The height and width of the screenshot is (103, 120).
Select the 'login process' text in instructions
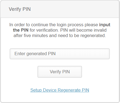(x=71, y=25)
